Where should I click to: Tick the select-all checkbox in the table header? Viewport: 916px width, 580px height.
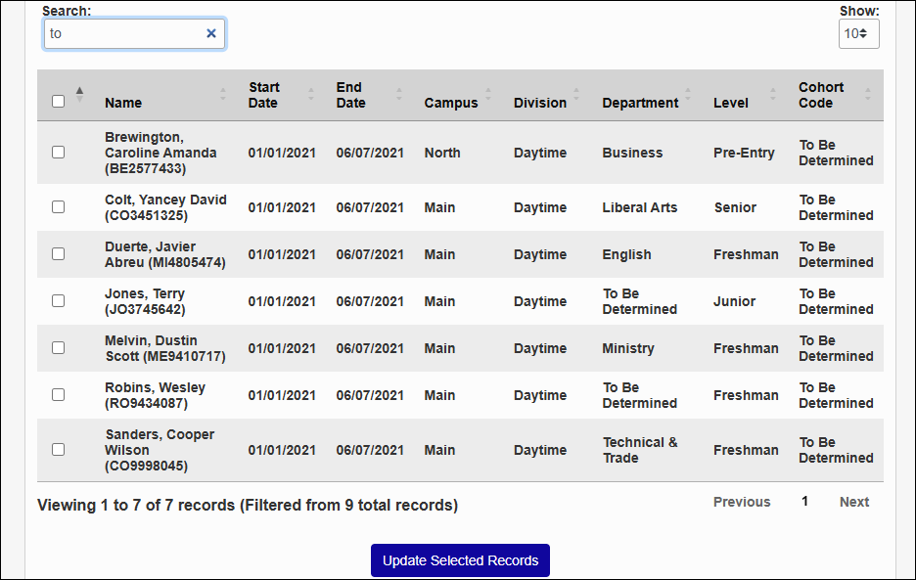[58, 101]
